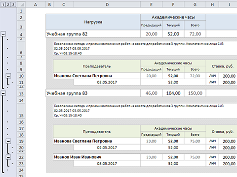Click Преподаватель header in row 17
This screenshot has width=237, height=177.
coord(97,132)
